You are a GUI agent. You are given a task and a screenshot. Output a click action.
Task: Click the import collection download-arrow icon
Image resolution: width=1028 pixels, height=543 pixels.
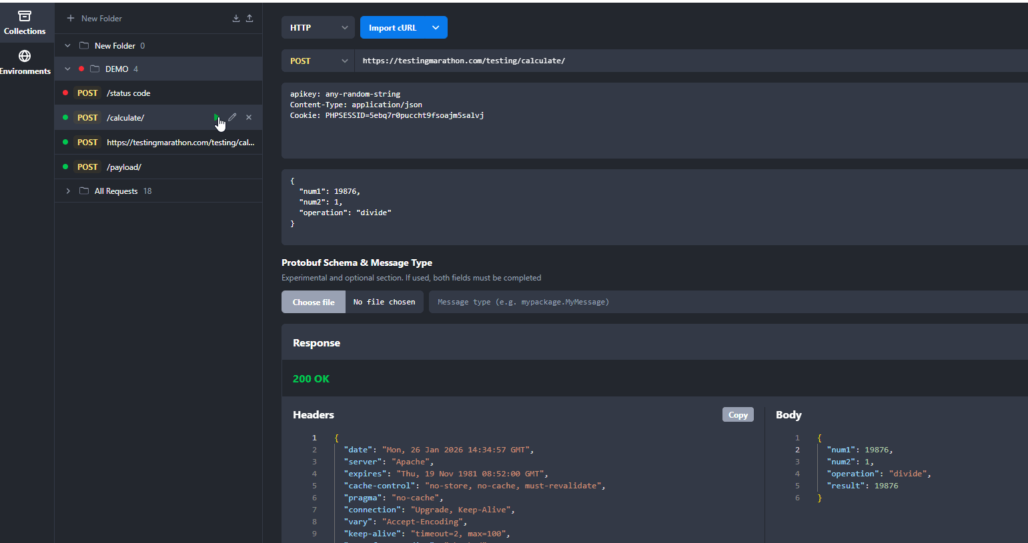tap(235, 18)
